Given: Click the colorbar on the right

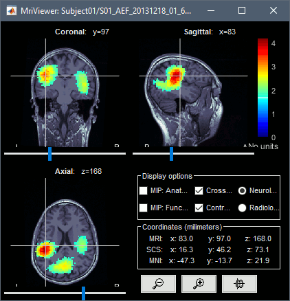Looking at the screenshot, I should [x=263, y=87].
